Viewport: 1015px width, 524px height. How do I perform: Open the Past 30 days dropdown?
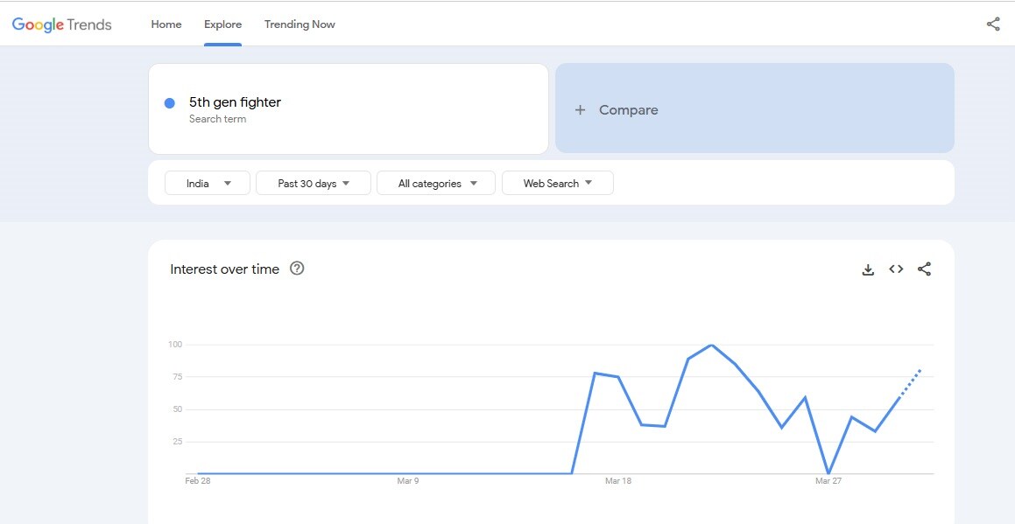pyautogui.click(x=313, y=184)
